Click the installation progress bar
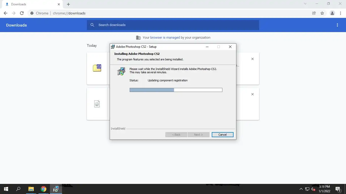Viewport: 346px width, 194px height. (x=176, y=90)
